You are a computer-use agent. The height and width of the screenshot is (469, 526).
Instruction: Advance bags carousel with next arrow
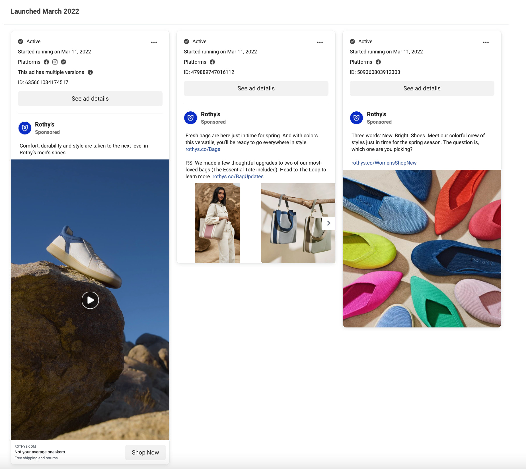click(x=328, y=223)
